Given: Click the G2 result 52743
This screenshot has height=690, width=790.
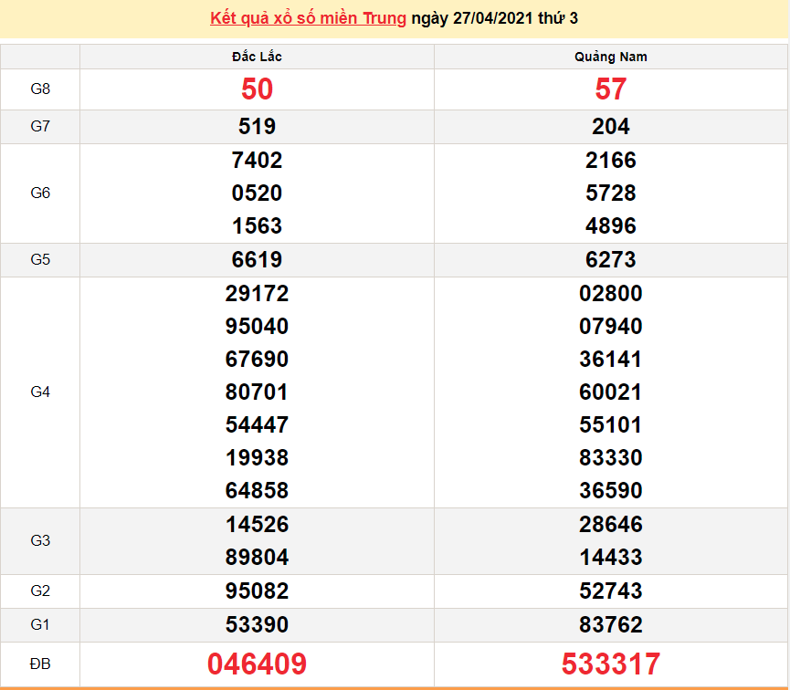Looking at the screenshot, I should point(611,591).
